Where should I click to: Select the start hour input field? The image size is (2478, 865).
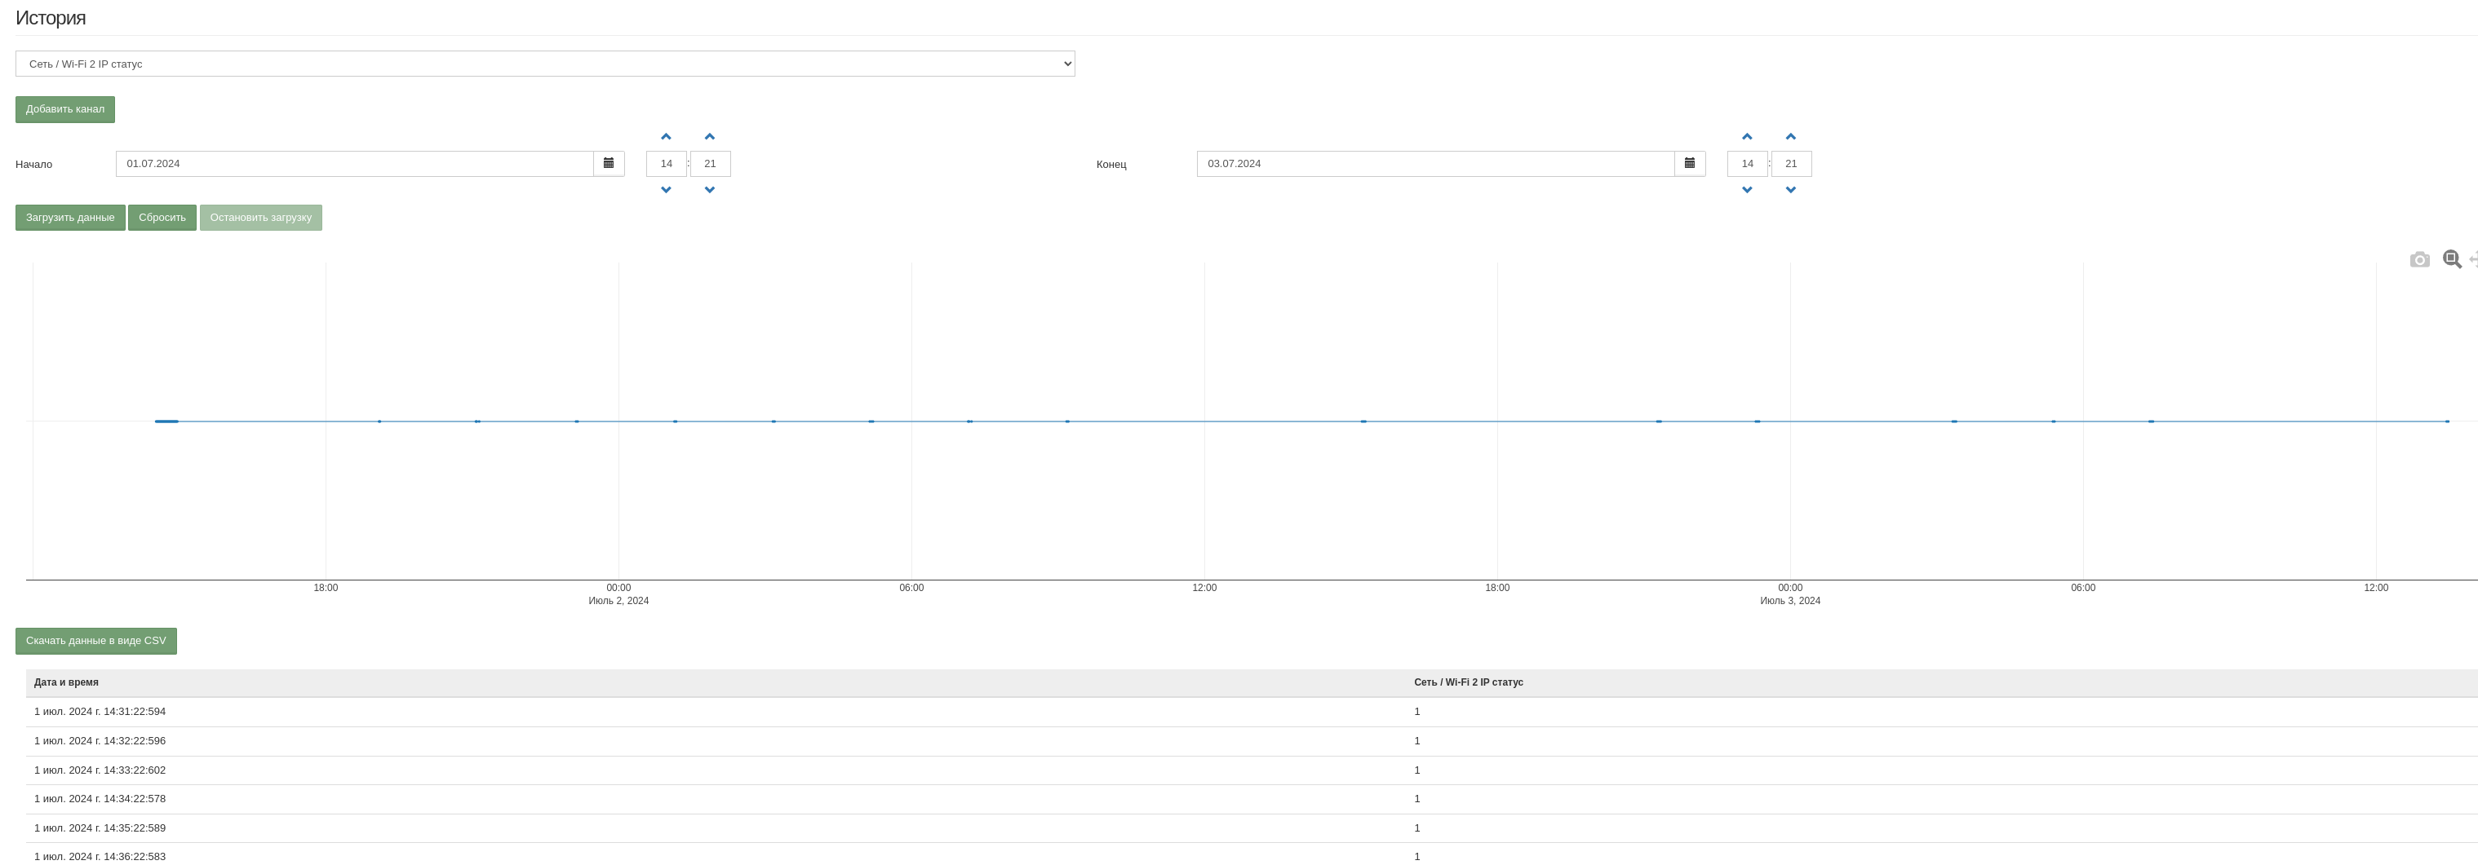tap(667, 163)
